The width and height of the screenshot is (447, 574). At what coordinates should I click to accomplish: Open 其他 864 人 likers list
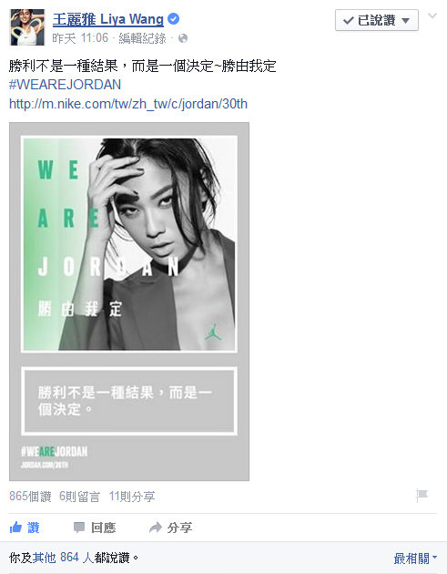click(x=64, y=558)
